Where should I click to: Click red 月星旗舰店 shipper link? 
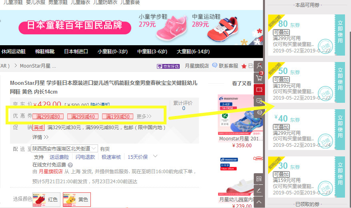coord(51,172)
